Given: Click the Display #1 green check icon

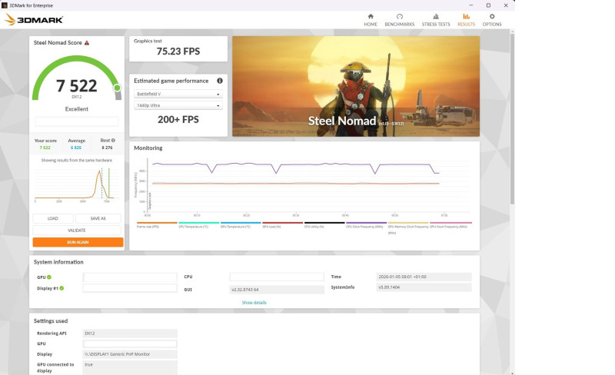Looking at the screenshot, I should tap(61, 288).
